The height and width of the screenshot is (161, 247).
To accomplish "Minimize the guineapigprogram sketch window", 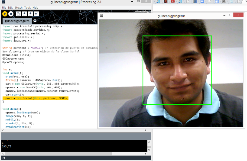I will tap(224, 15).
